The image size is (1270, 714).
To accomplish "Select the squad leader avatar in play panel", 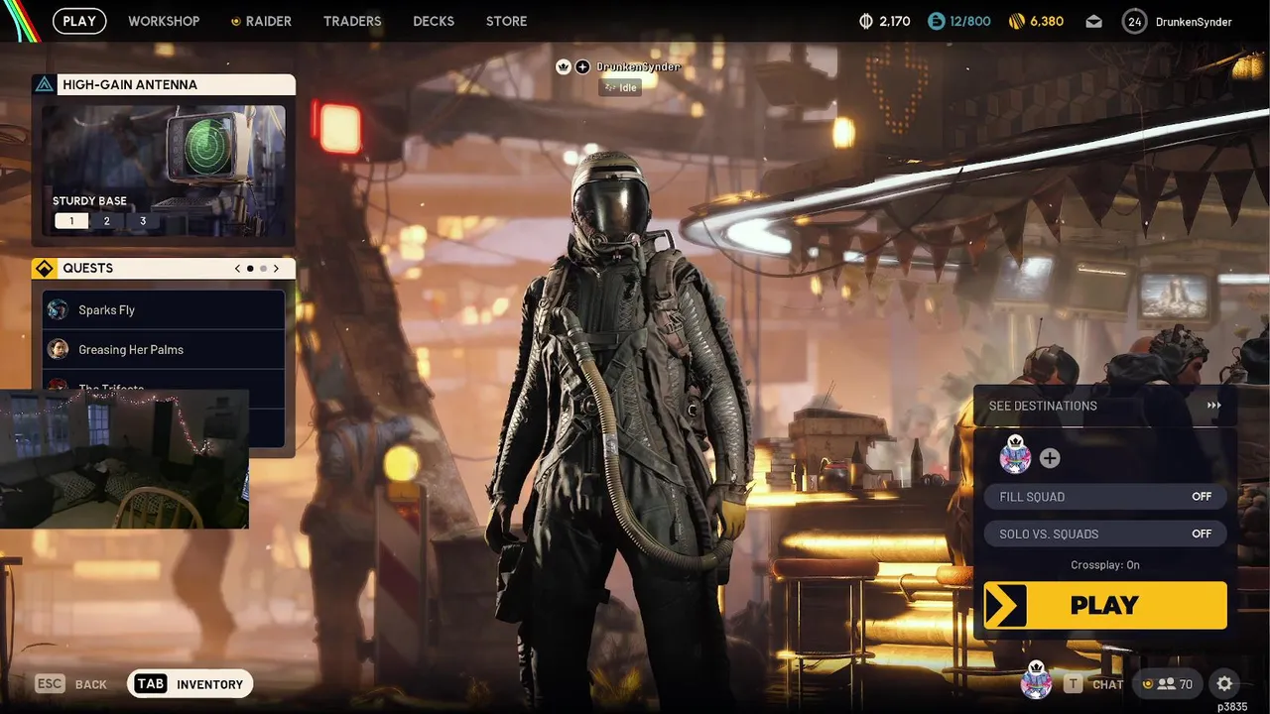I will click(x=1015, y=455).
